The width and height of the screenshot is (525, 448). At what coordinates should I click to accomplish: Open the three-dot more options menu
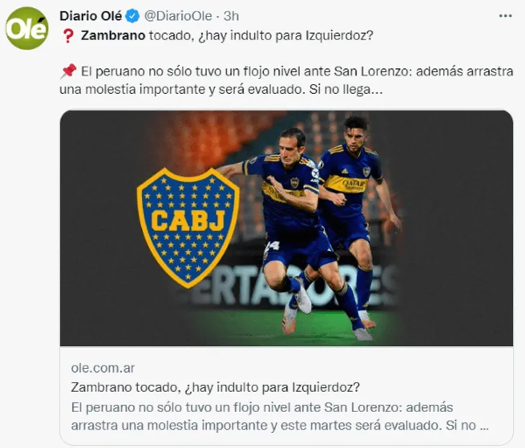506,16
